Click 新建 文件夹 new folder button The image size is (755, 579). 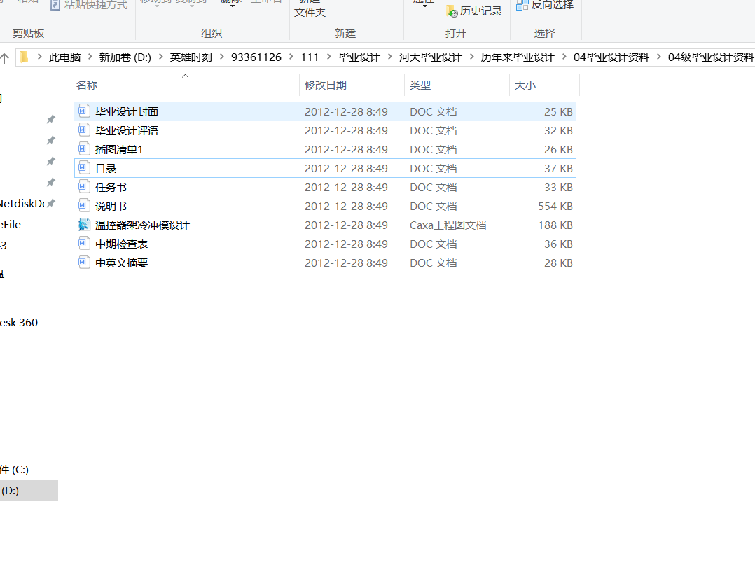coord(310,9)
